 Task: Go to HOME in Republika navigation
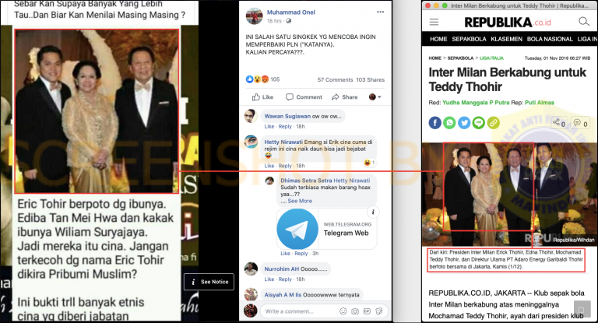(438, 39)
